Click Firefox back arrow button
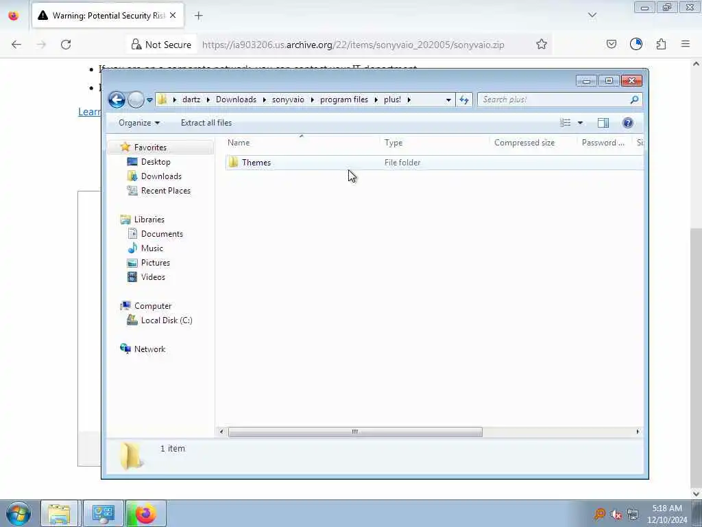Viewport: 702px width, 527px height. pos(16,45)
